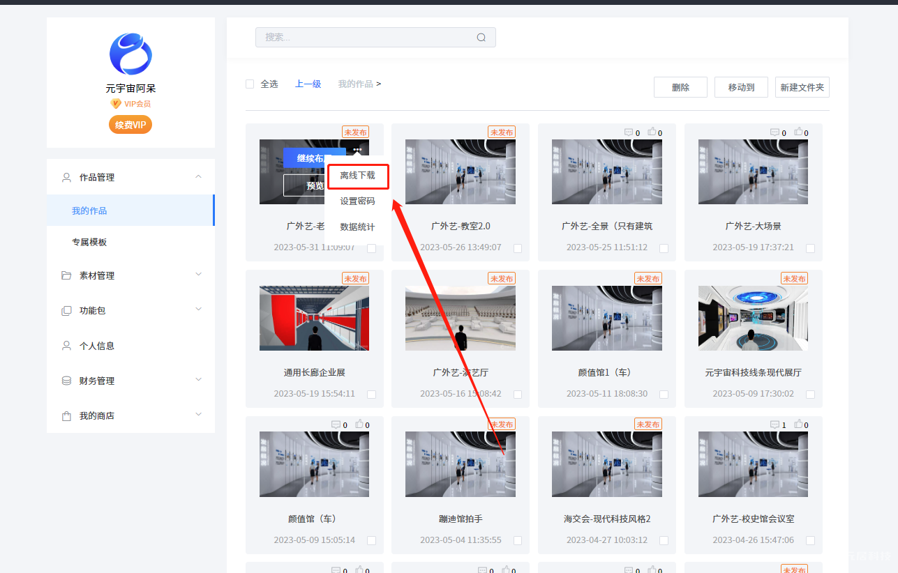Click the search magnifier icon

481,38
